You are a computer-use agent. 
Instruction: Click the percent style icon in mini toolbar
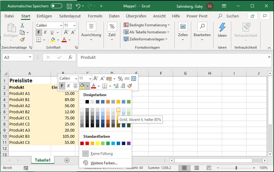120,79
